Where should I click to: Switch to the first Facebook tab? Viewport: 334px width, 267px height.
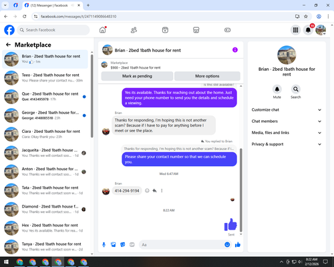pos(15,5)
